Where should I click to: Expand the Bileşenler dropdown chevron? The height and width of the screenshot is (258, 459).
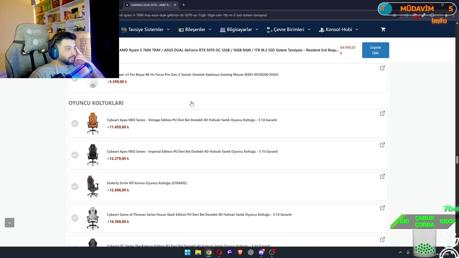210,29
